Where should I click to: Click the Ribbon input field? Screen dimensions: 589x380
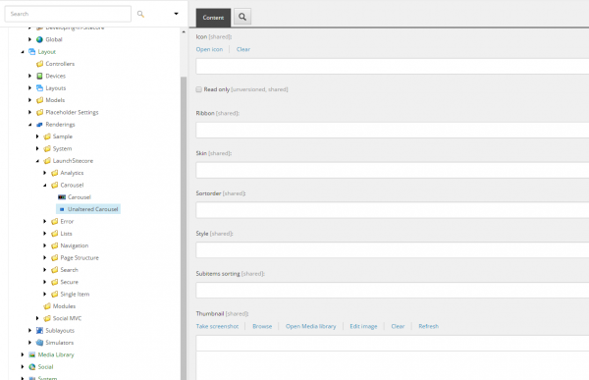(392, 131)
